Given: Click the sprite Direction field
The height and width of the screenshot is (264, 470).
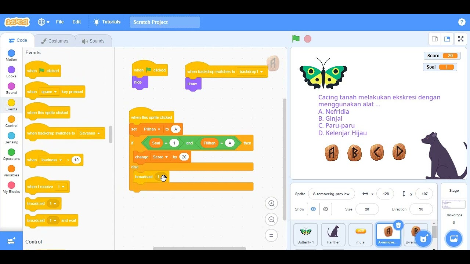Looking at the screenshot, I should click(x=421, y=209).
